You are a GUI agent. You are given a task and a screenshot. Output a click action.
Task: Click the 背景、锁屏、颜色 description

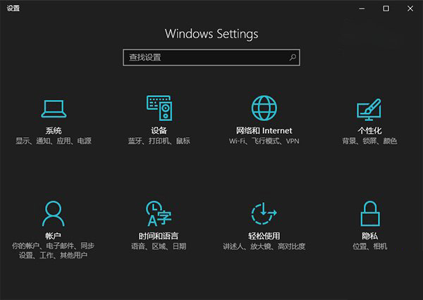tap(369, 141)
